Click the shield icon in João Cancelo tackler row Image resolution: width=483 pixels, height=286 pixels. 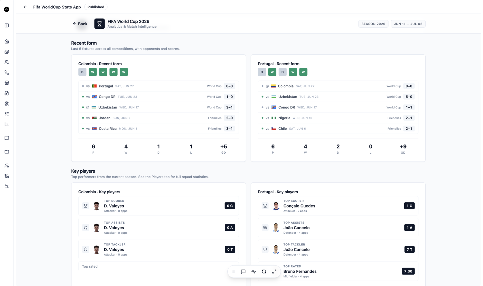pyautogui.click(x=265, y=249)
